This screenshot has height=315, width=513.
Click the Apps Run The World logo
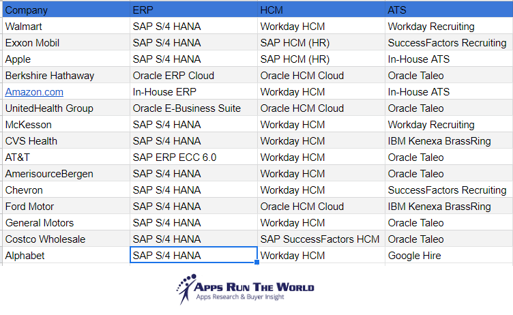[245, 289]
